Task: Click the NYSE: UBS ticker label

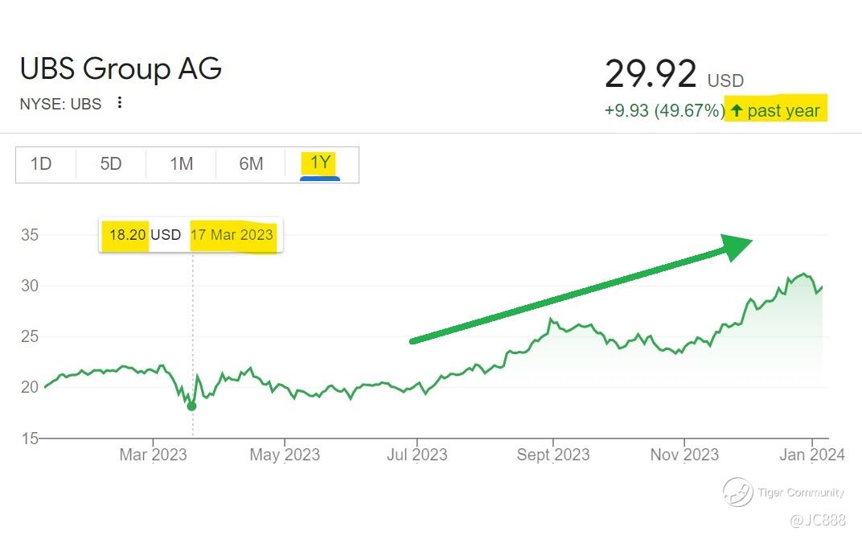Action: [60, 103]
